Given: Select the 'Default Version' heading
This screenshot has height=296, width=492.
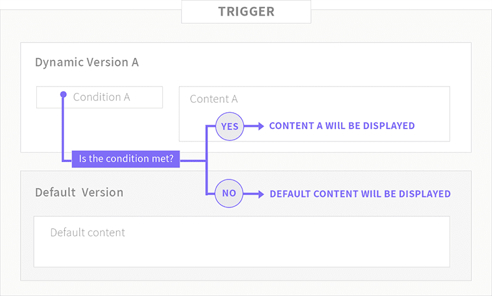Looking at the screenshot, I should [79, 192].
